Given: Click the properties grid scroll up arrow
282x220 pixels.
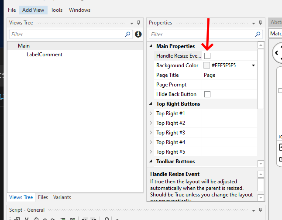Looking at the screenshot, I should [261, 45].
